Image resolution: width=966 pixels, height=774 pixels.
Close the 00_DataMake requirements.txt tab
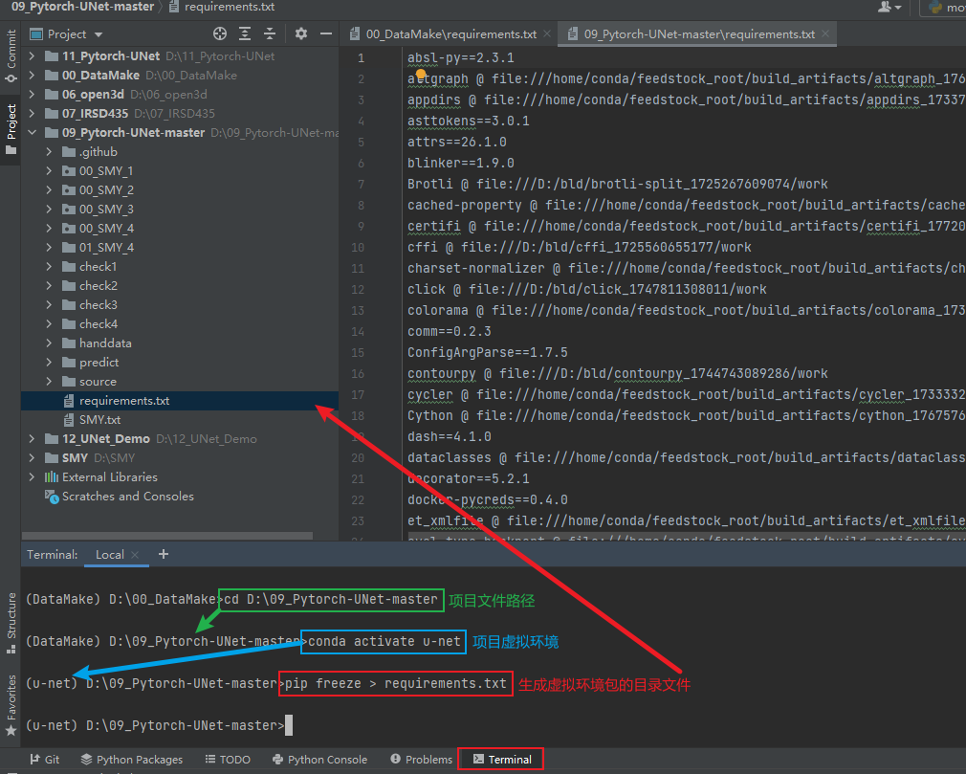click(547, 33)
